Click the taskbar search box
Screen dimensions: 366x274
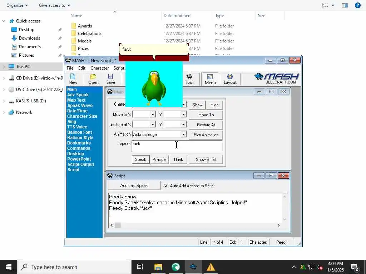[x=74, y=267]
